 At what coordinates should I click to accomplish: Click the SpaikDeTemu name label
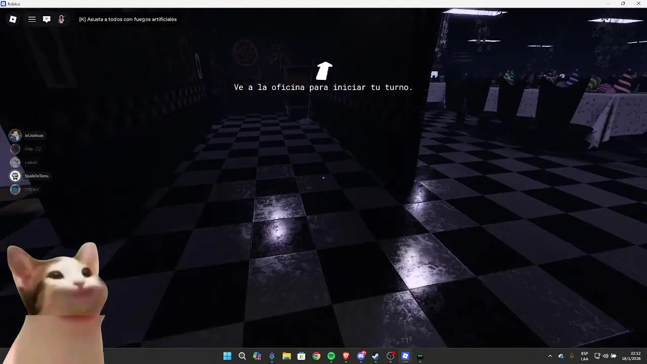[36, 176]
